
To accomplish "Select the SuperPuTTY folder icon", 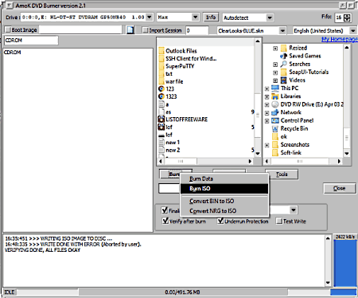I will pos(161,66).
